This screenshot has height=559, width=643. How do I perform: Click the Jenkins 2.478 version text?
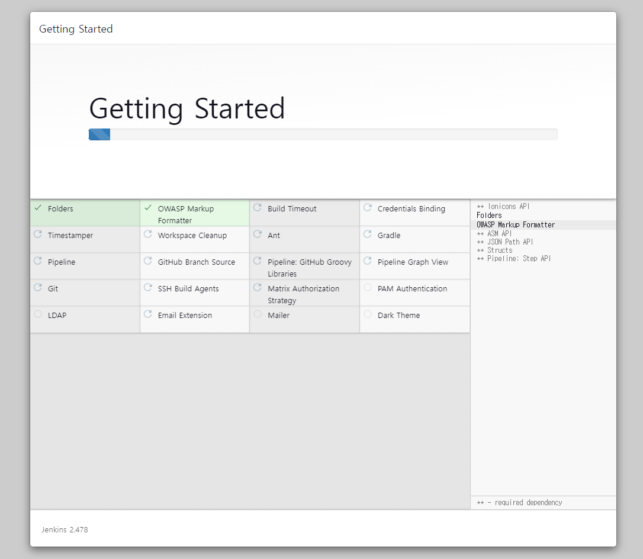[65, 529]
